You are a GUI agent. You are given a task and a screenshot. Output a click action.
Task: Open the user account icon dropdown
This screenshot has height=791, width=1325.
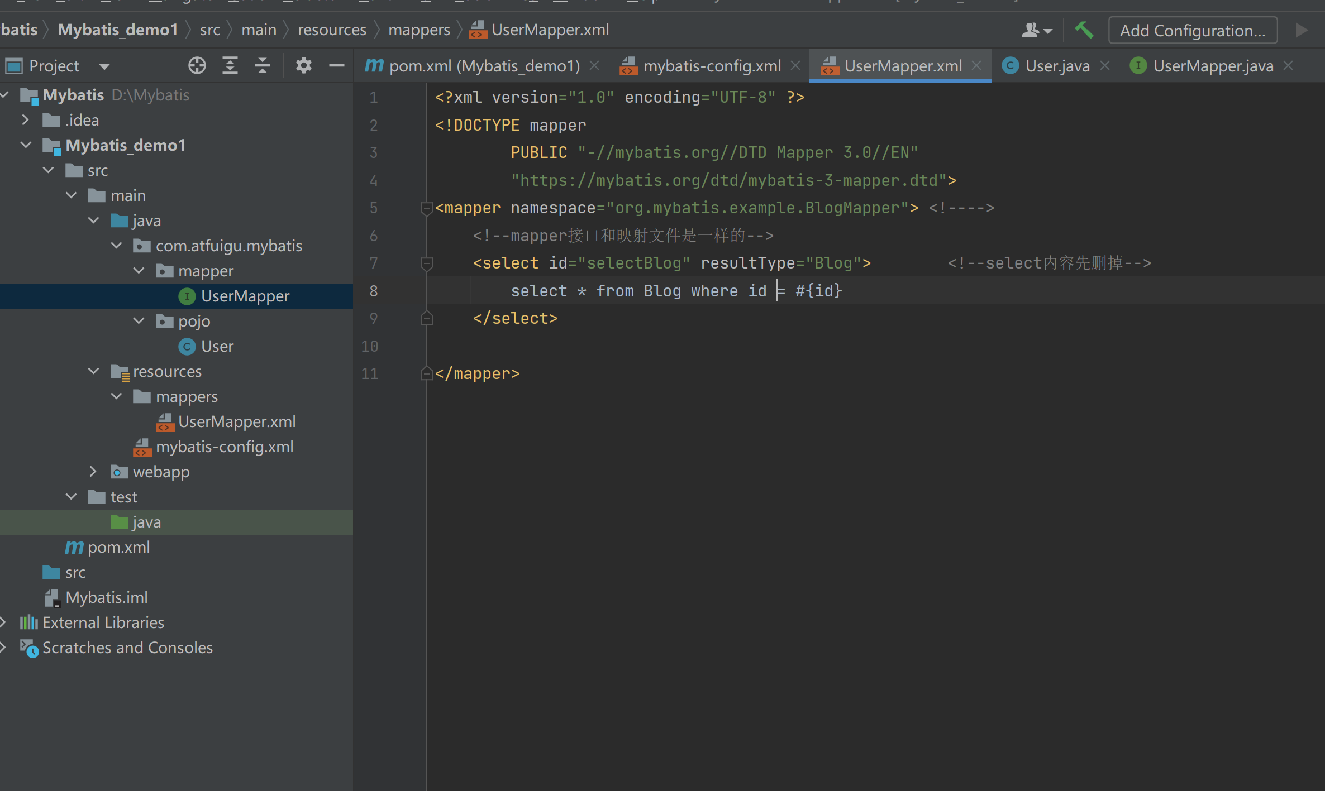(1036, 30)
